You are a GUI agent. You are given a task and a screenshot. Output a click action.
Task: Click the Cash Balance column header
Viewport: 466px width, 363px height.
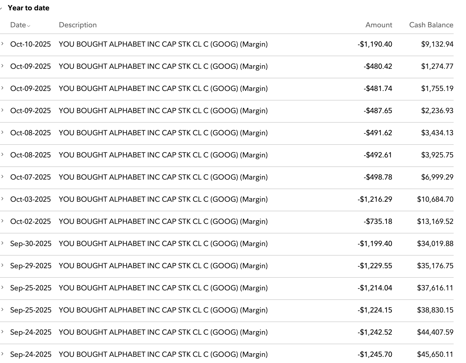431,25
